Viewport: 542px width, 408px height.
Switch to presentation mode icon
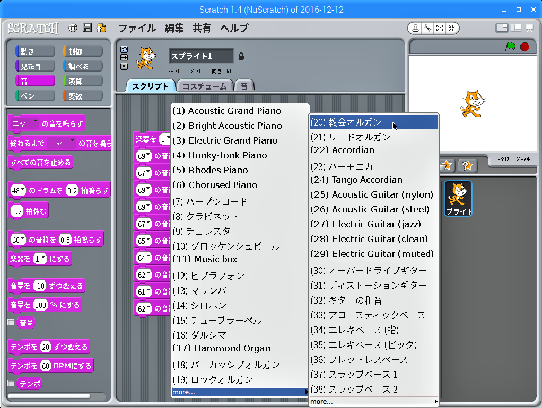point(529,28)
